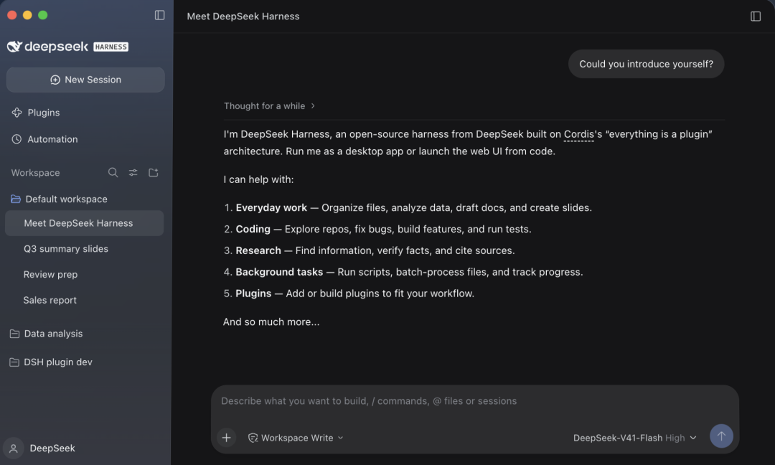
Task: Open the DeepSeek-V41-Flash model dropdown
Action: (x=634, y=438)
